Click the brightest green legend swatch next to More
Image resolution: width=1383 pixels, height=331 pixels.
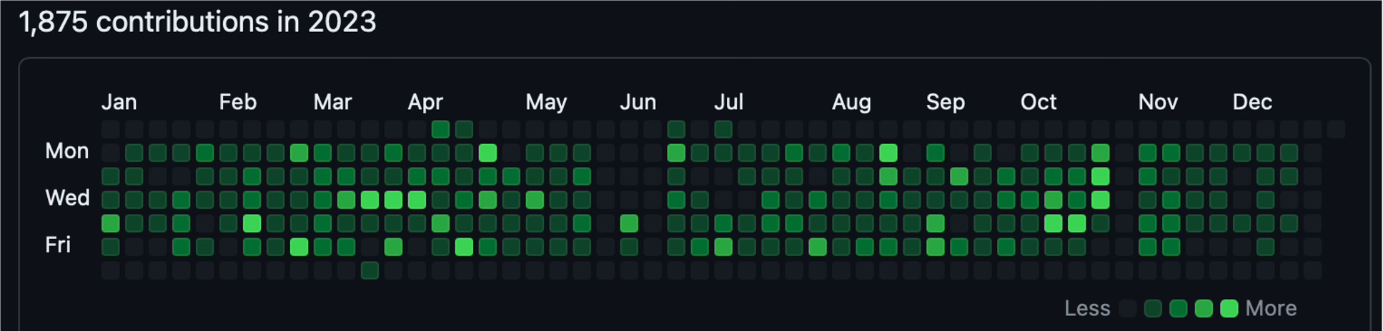coord(1229,309)
